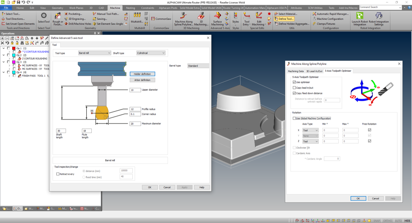Open the Tool type dropdown
Image resolution: width=412 pixels, height=223 pixels.
pyautogui.click(x=95, y=53)
